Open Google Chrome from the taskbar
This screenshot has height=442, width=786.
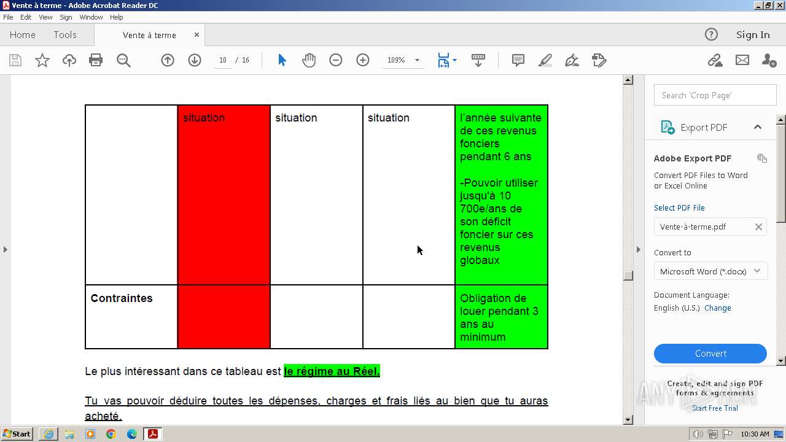[111, 434]
